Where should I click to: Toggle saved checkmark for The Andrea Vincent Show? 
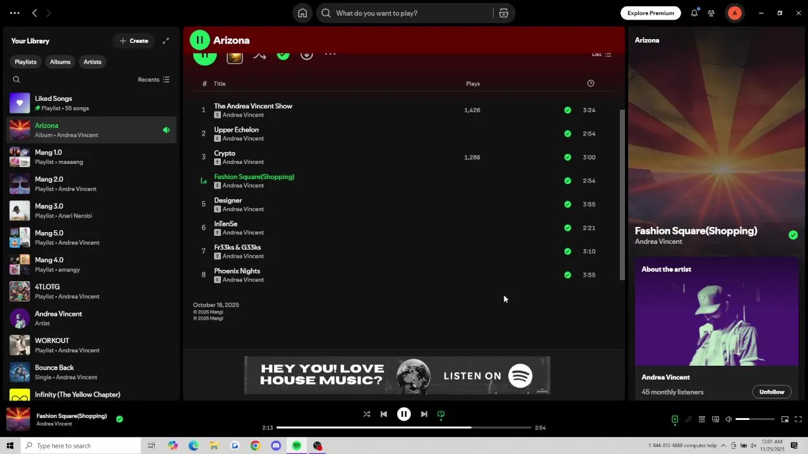click(567, 110)
